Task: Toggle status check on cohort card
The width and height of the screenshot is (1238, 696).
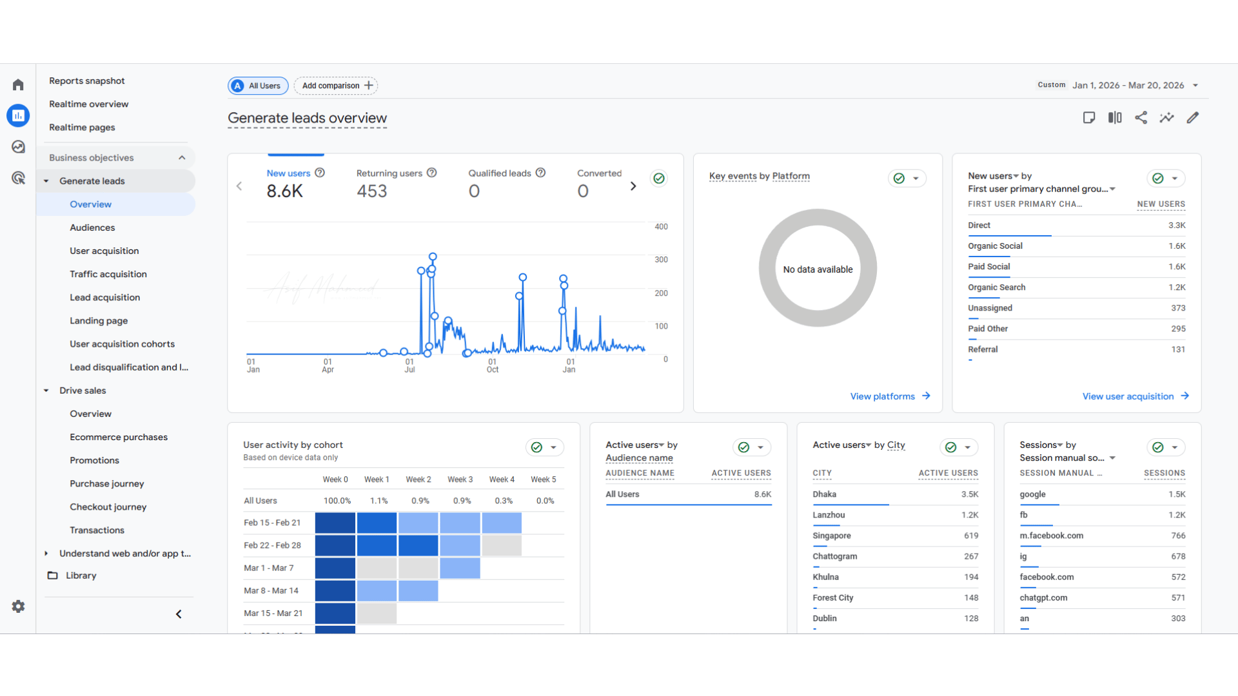Action: click(536, 447)
